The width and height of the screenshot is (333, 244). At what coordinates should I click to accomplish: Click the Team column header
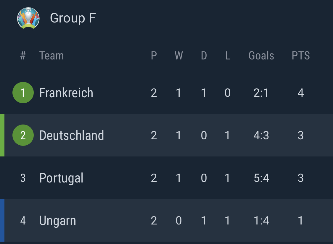pos(52,56)
